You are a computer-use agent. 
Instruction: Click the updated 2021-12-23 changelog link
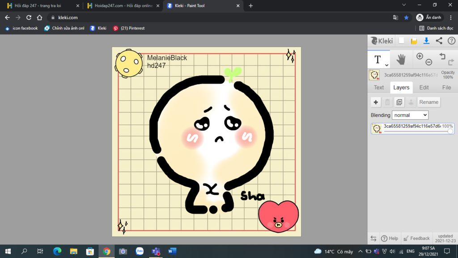coord(445,238)
